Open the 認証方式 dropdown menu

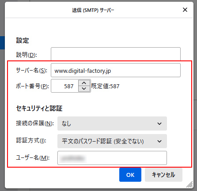tap(112, 141)
